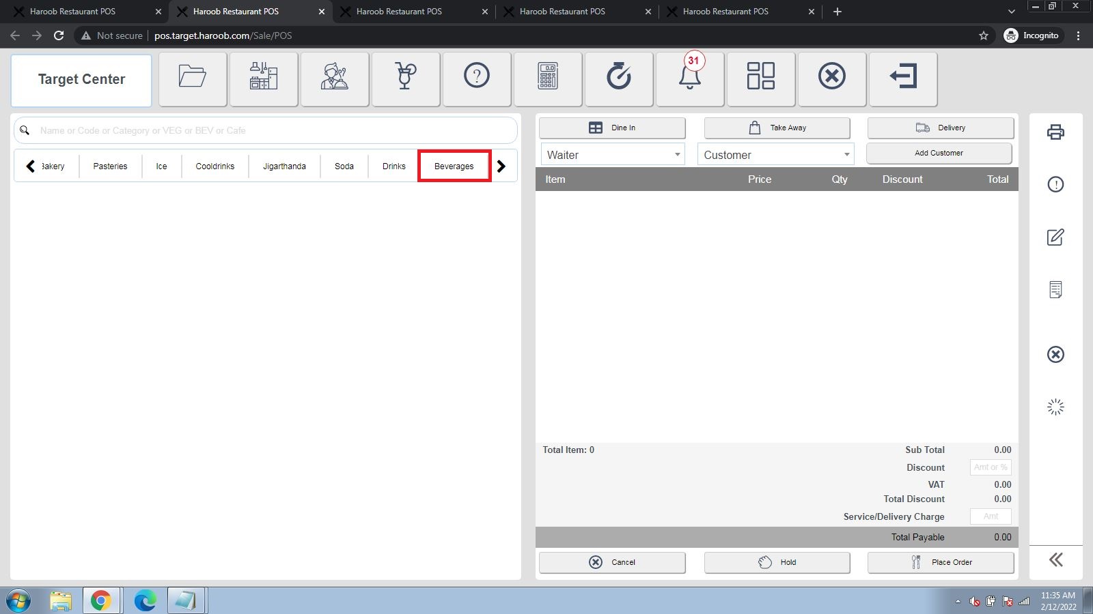Switch to the first Haroob browser tab
The width and height of the screenshot is (1093, 614).
point(87,12)
